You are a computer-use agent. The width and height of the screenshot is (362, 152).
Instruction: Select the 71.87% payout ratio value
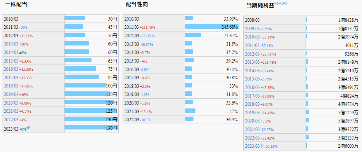point(231,35)
